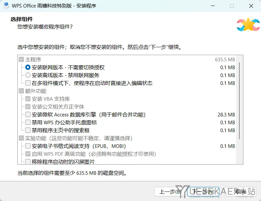Collapse the 额外功能 group
261x201 pixels.
pyautogui.click(x=21, y=91)
